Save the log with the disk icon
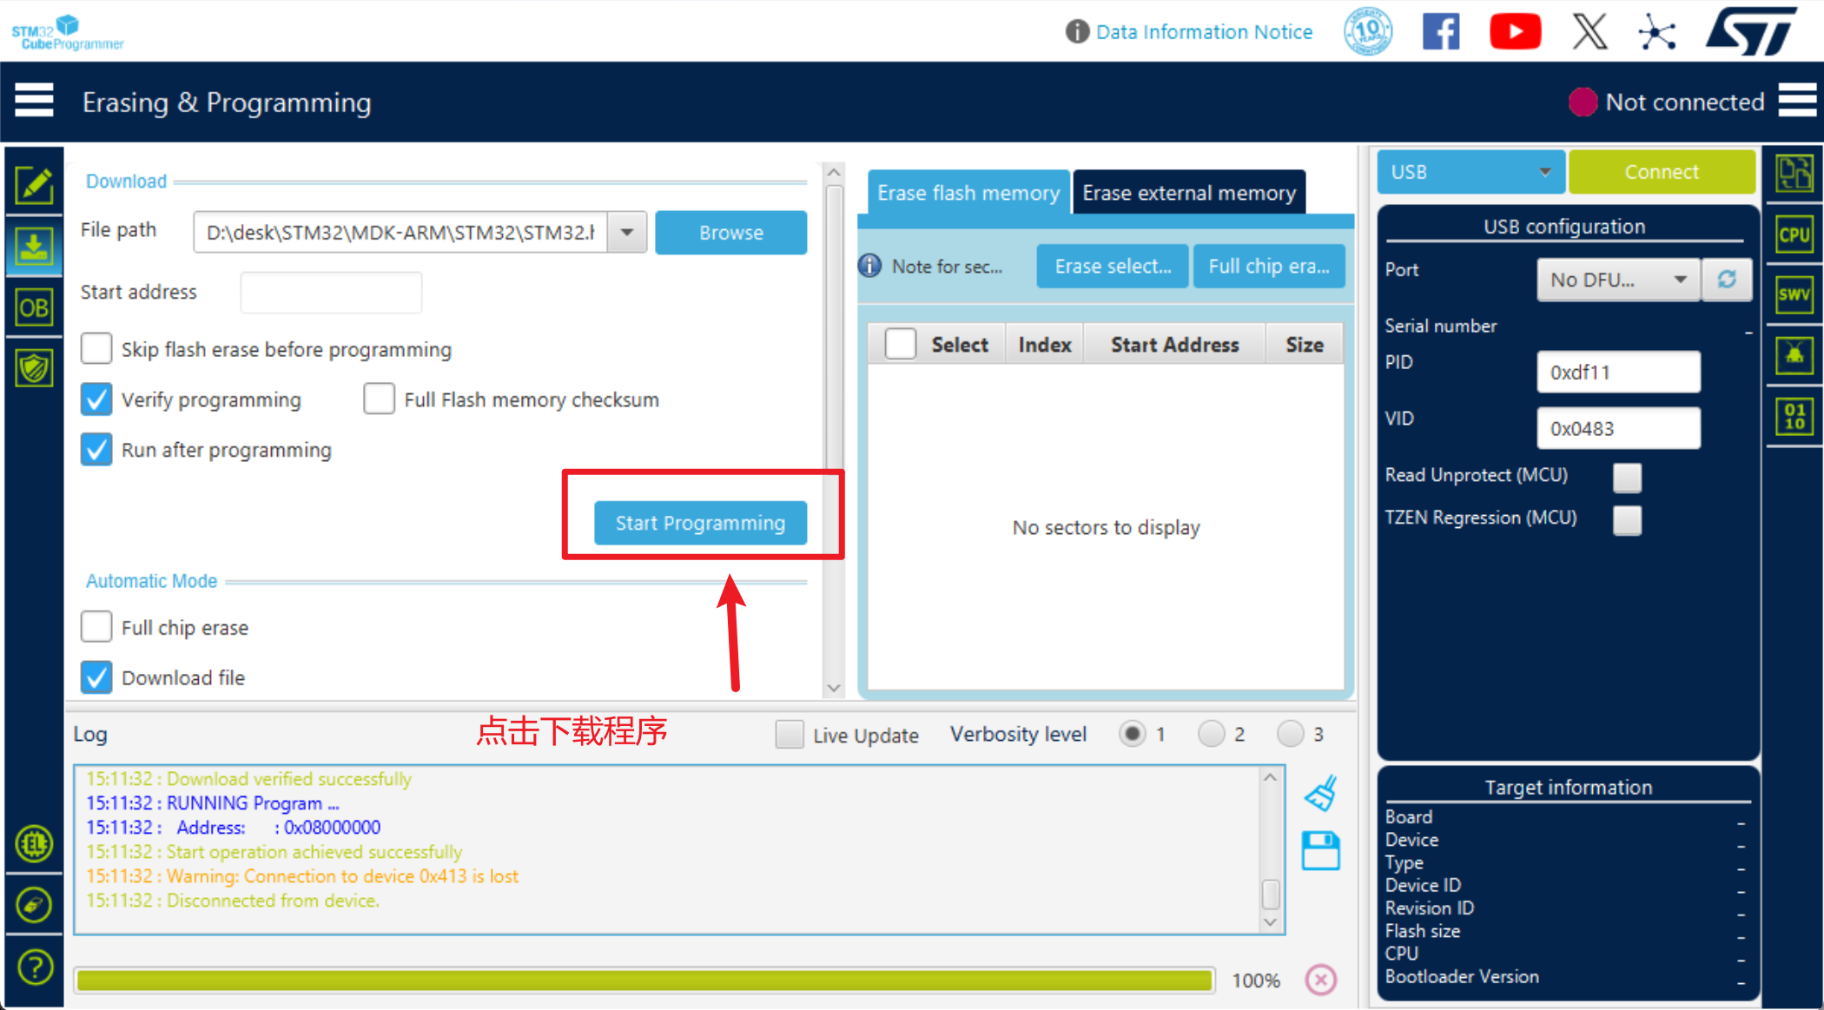1824x1010 pixels. 1321,850
